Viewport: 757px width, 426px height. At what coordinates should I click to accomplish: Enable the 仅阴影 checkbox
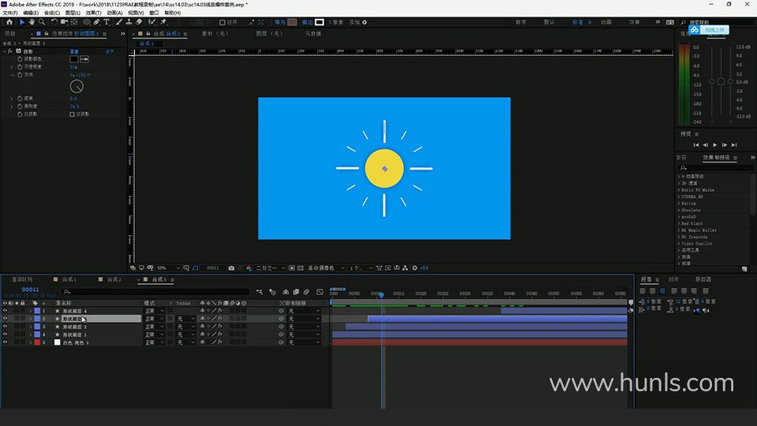[73, 114]
